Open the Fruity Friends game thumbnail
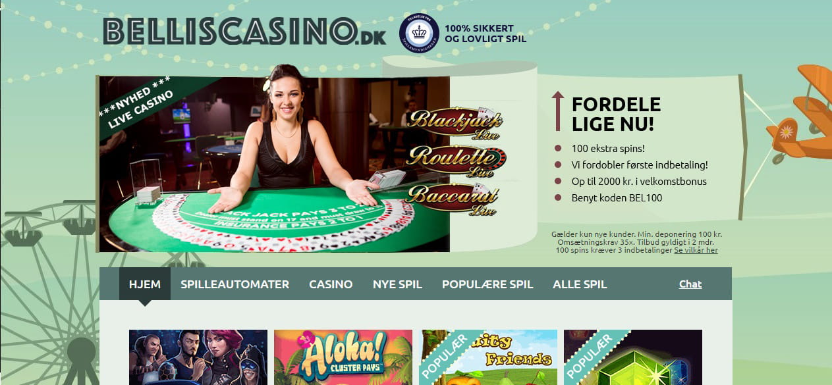Image resolution: width=832 pixels, height=385 pixels. [488, 357]
